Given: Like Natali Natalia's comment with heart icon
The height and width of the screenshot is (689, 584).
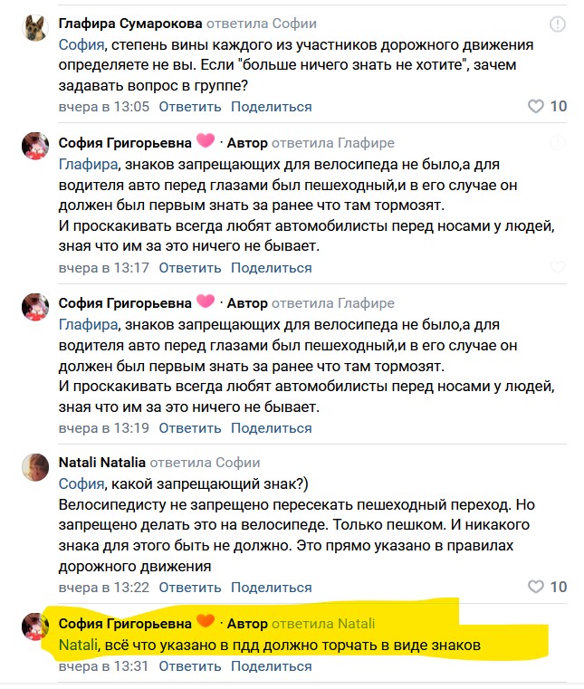Looking at the screenshot, I should (x=536, y=586).
